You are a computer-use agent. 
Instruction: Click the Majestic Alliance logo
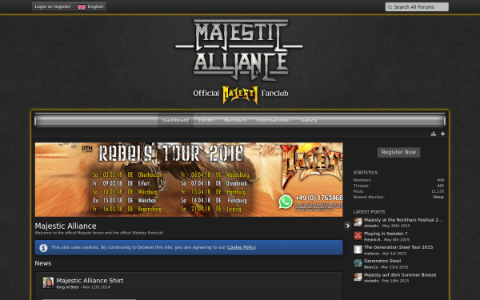[239, 50]
